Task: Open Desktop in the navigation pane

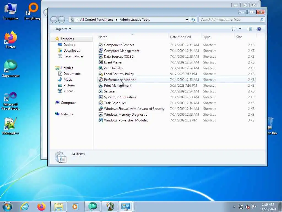Action: click(69, 45)
